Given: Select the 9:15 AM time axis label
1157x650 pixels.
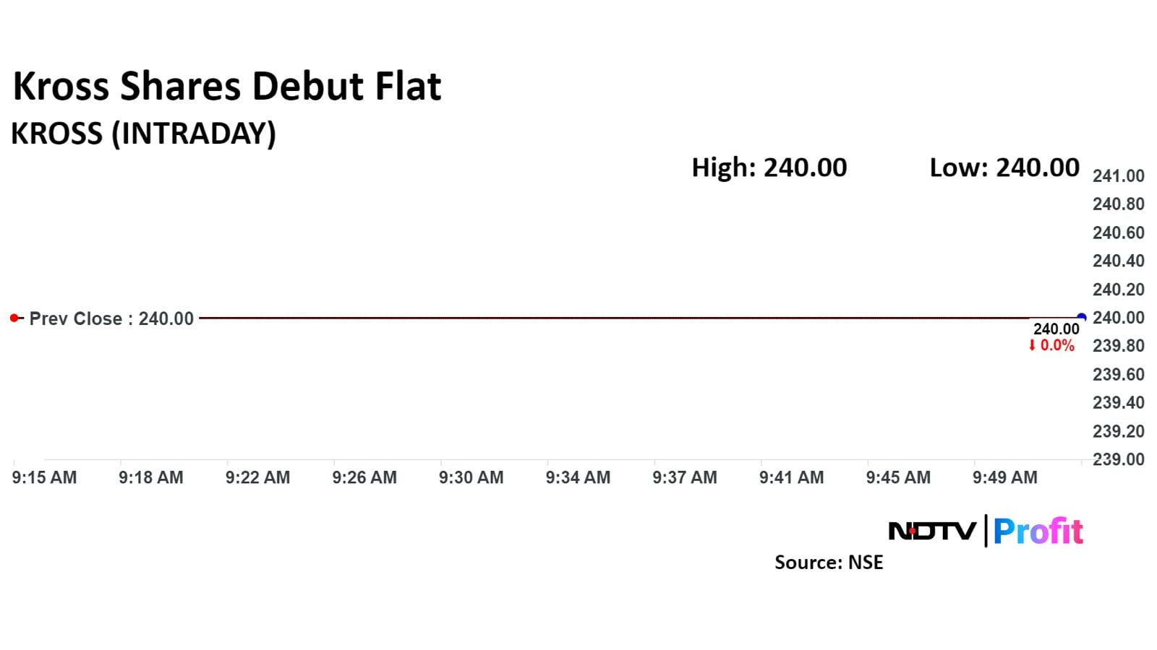Looking at the screenshot, I should 44,477.
